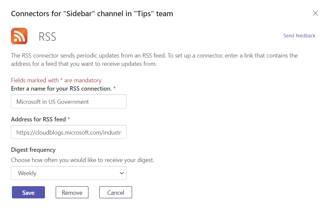Click the dialog title mentioning "Sidebar" channel
Screen dimensions: 326x208
pyautogui.click(x=92, y=14)
